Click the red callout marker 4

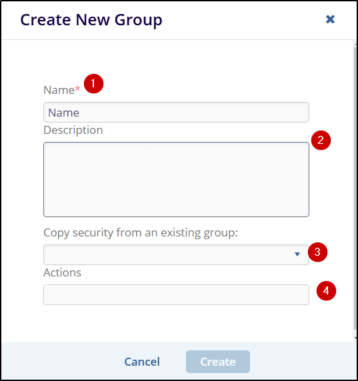(326, 290)
